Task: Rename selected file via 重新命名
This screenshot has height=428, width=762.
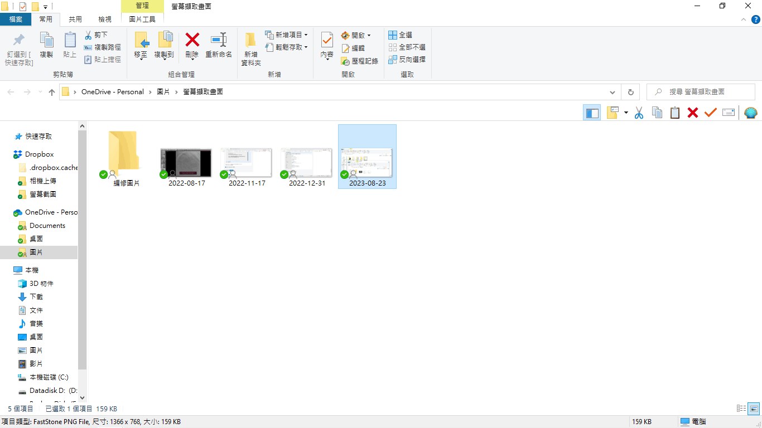Action: [x=219, y=46]
